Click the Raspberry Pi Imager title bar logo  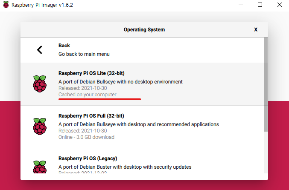(x=6, y=5)
